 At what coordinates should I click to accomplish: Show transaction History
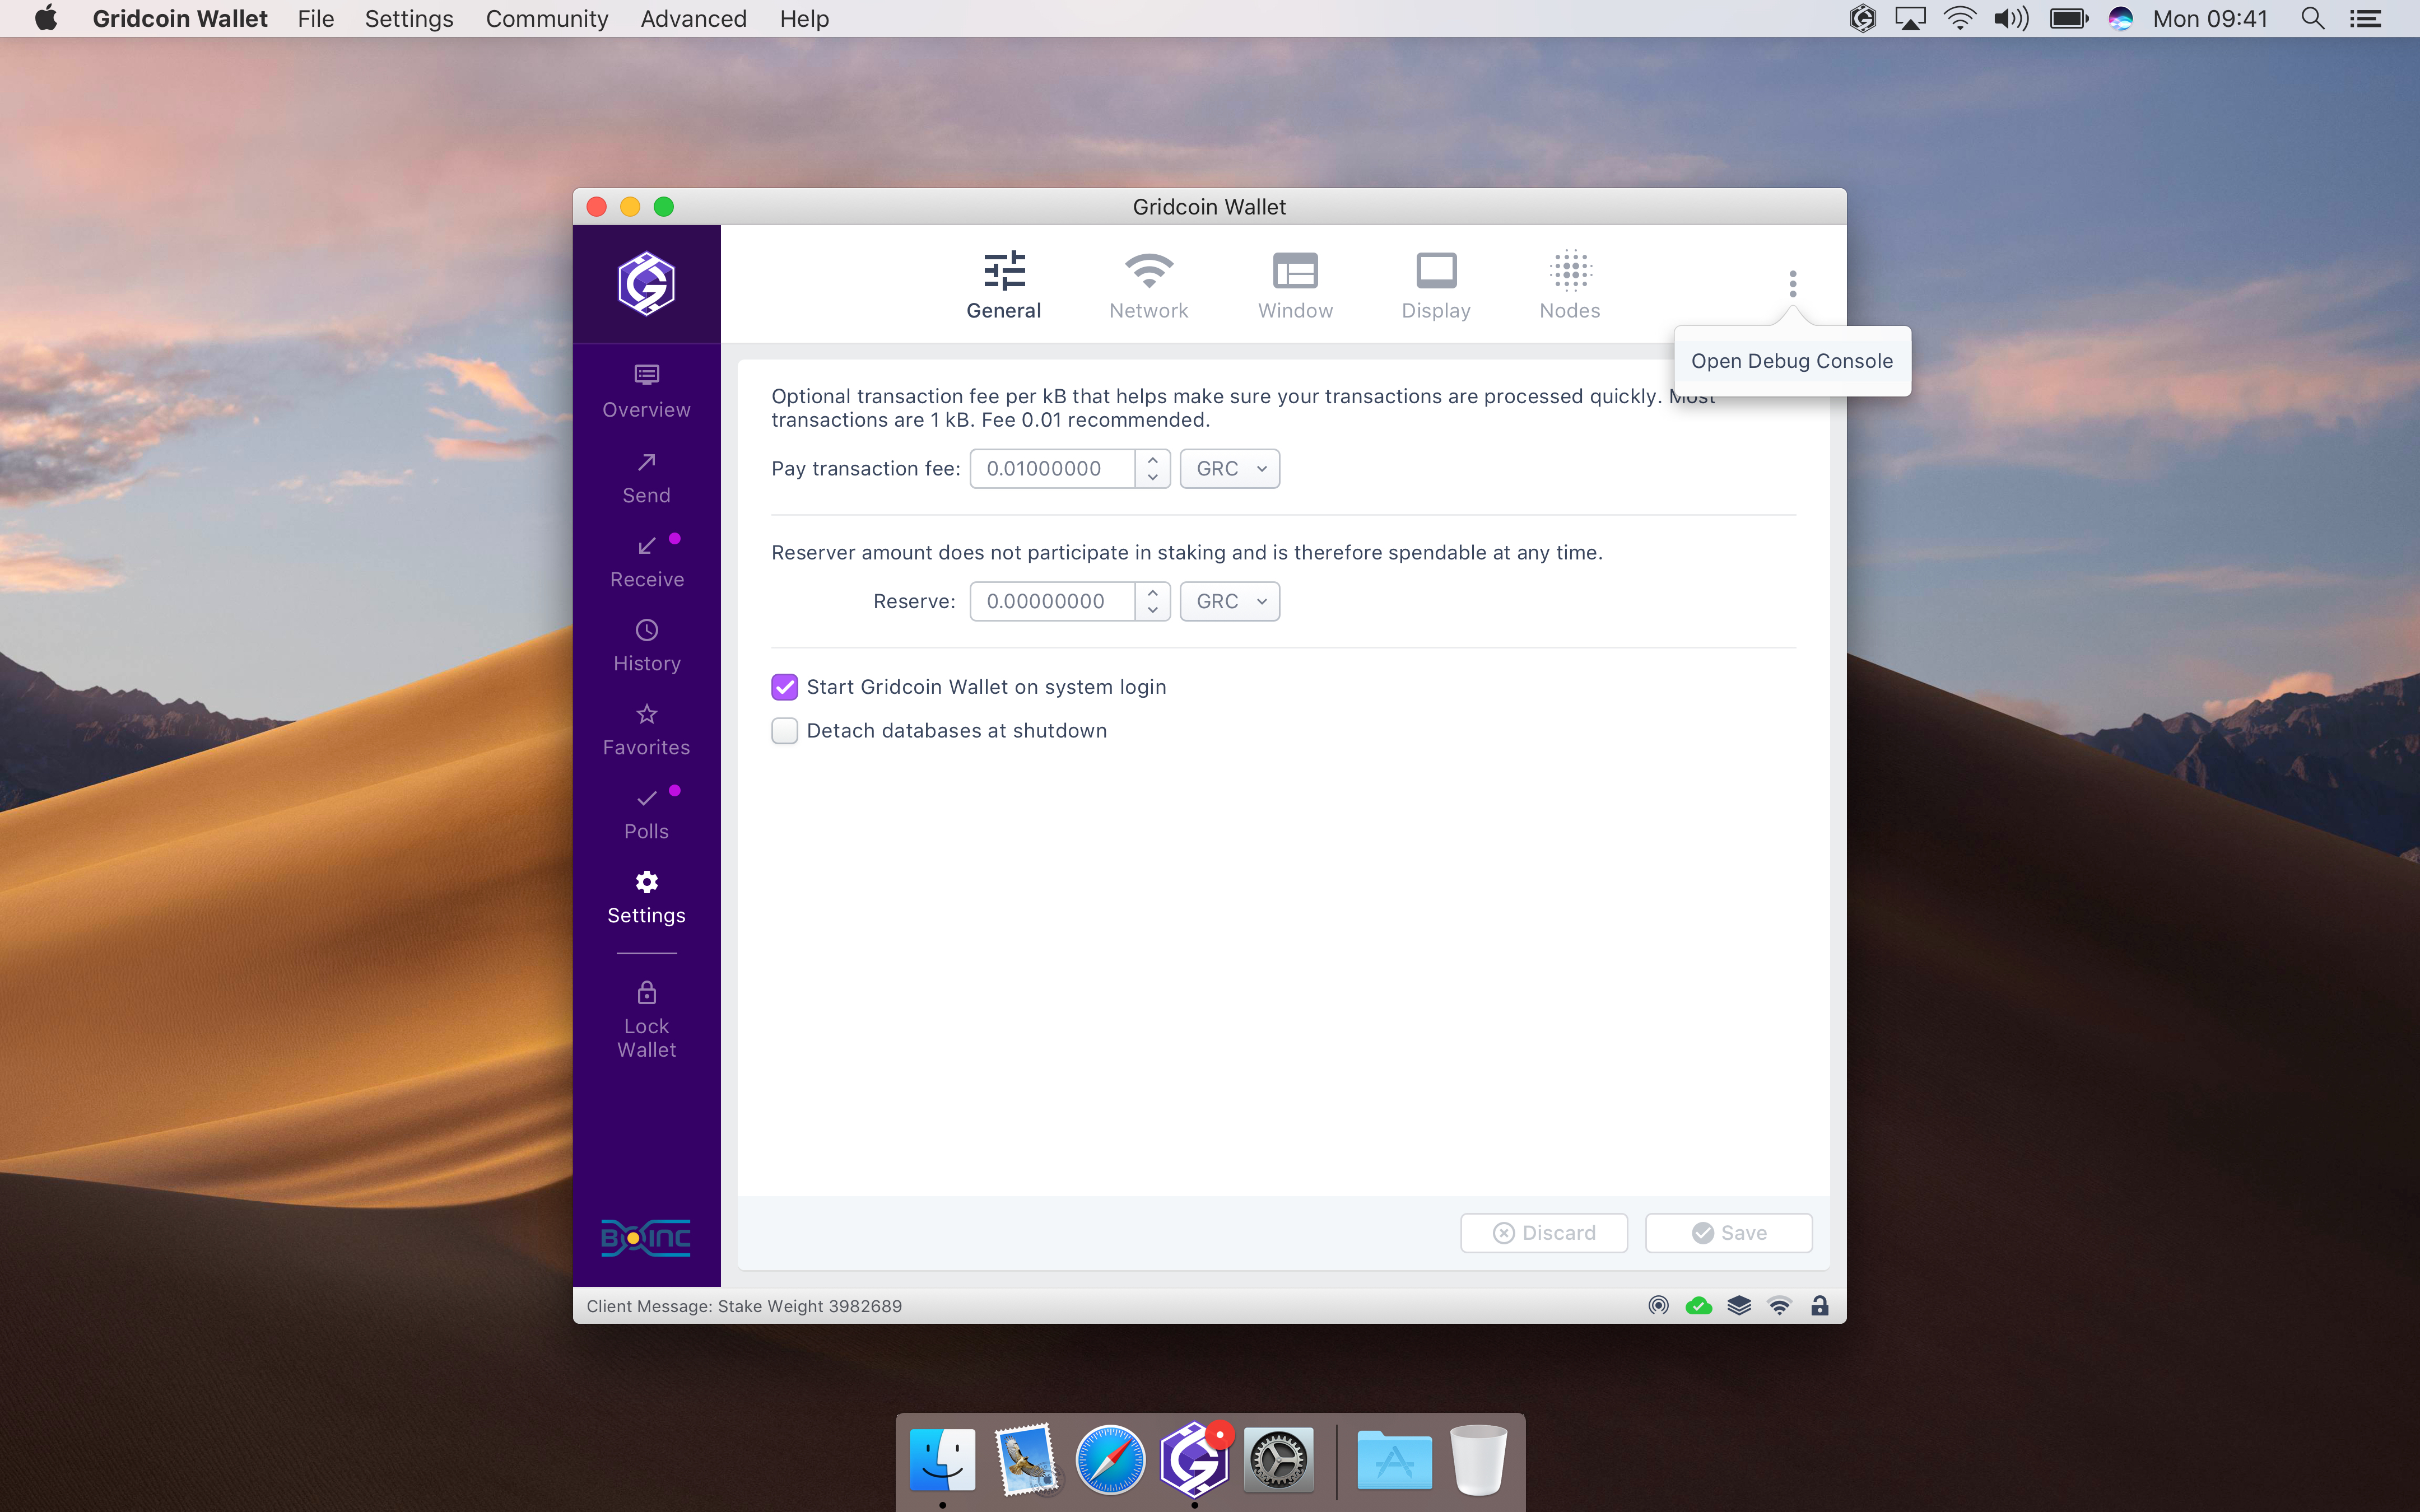pos(646,646)
